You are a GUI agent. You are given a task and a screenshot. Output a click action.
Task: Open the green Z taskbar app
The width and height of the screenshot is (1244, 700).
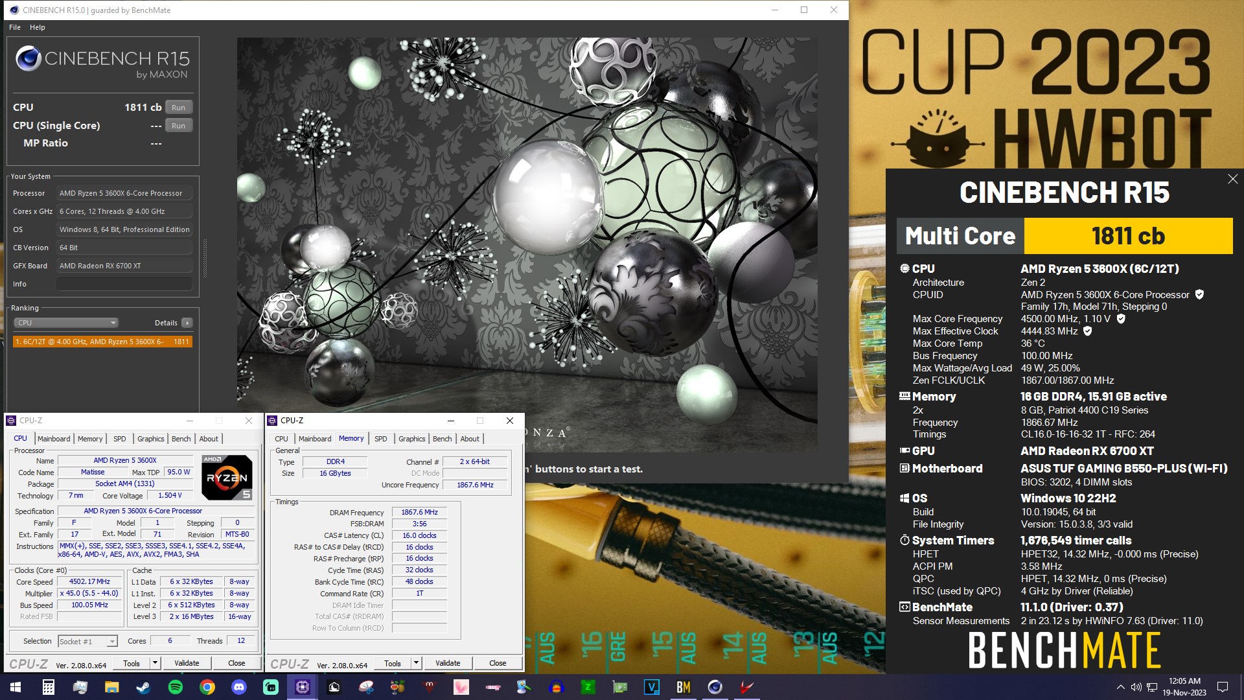click(588, 687)
